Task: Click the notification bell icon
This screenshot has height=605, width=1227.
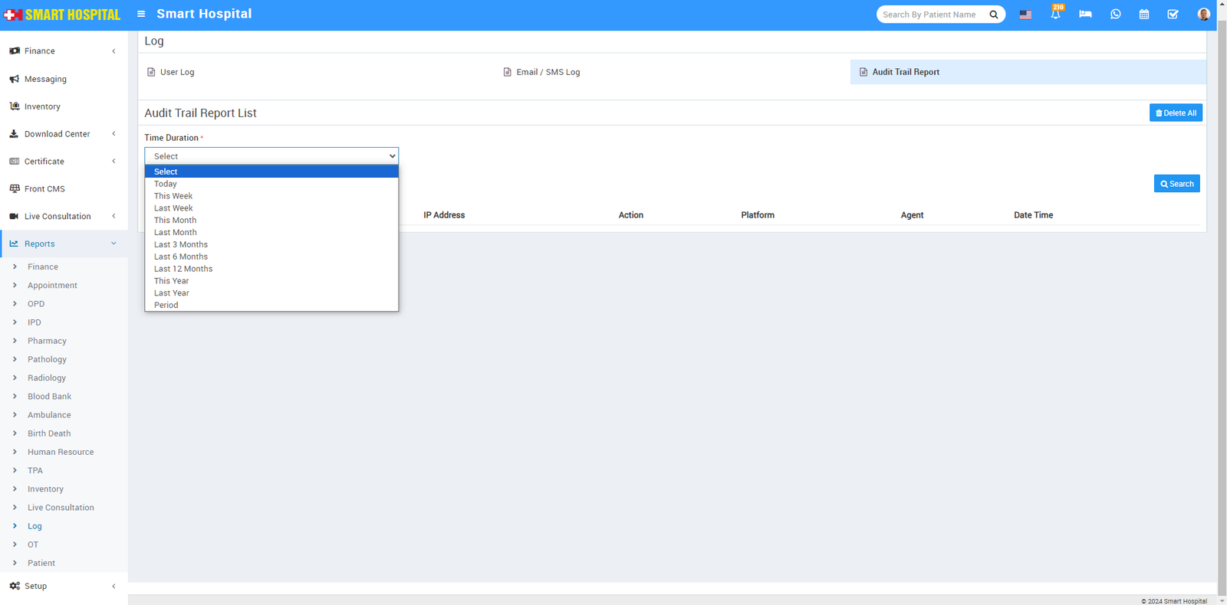Action: point(1055,15)
